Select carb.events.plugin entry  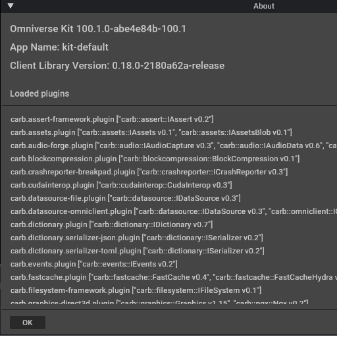(x=94, y=264)
